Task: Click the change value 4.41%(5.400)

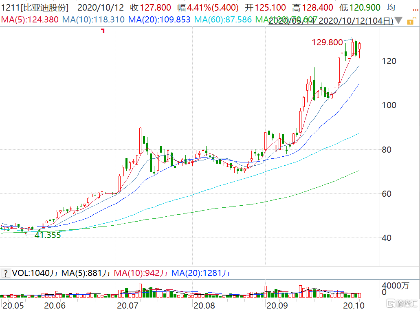Action: (x=213, y=7)
